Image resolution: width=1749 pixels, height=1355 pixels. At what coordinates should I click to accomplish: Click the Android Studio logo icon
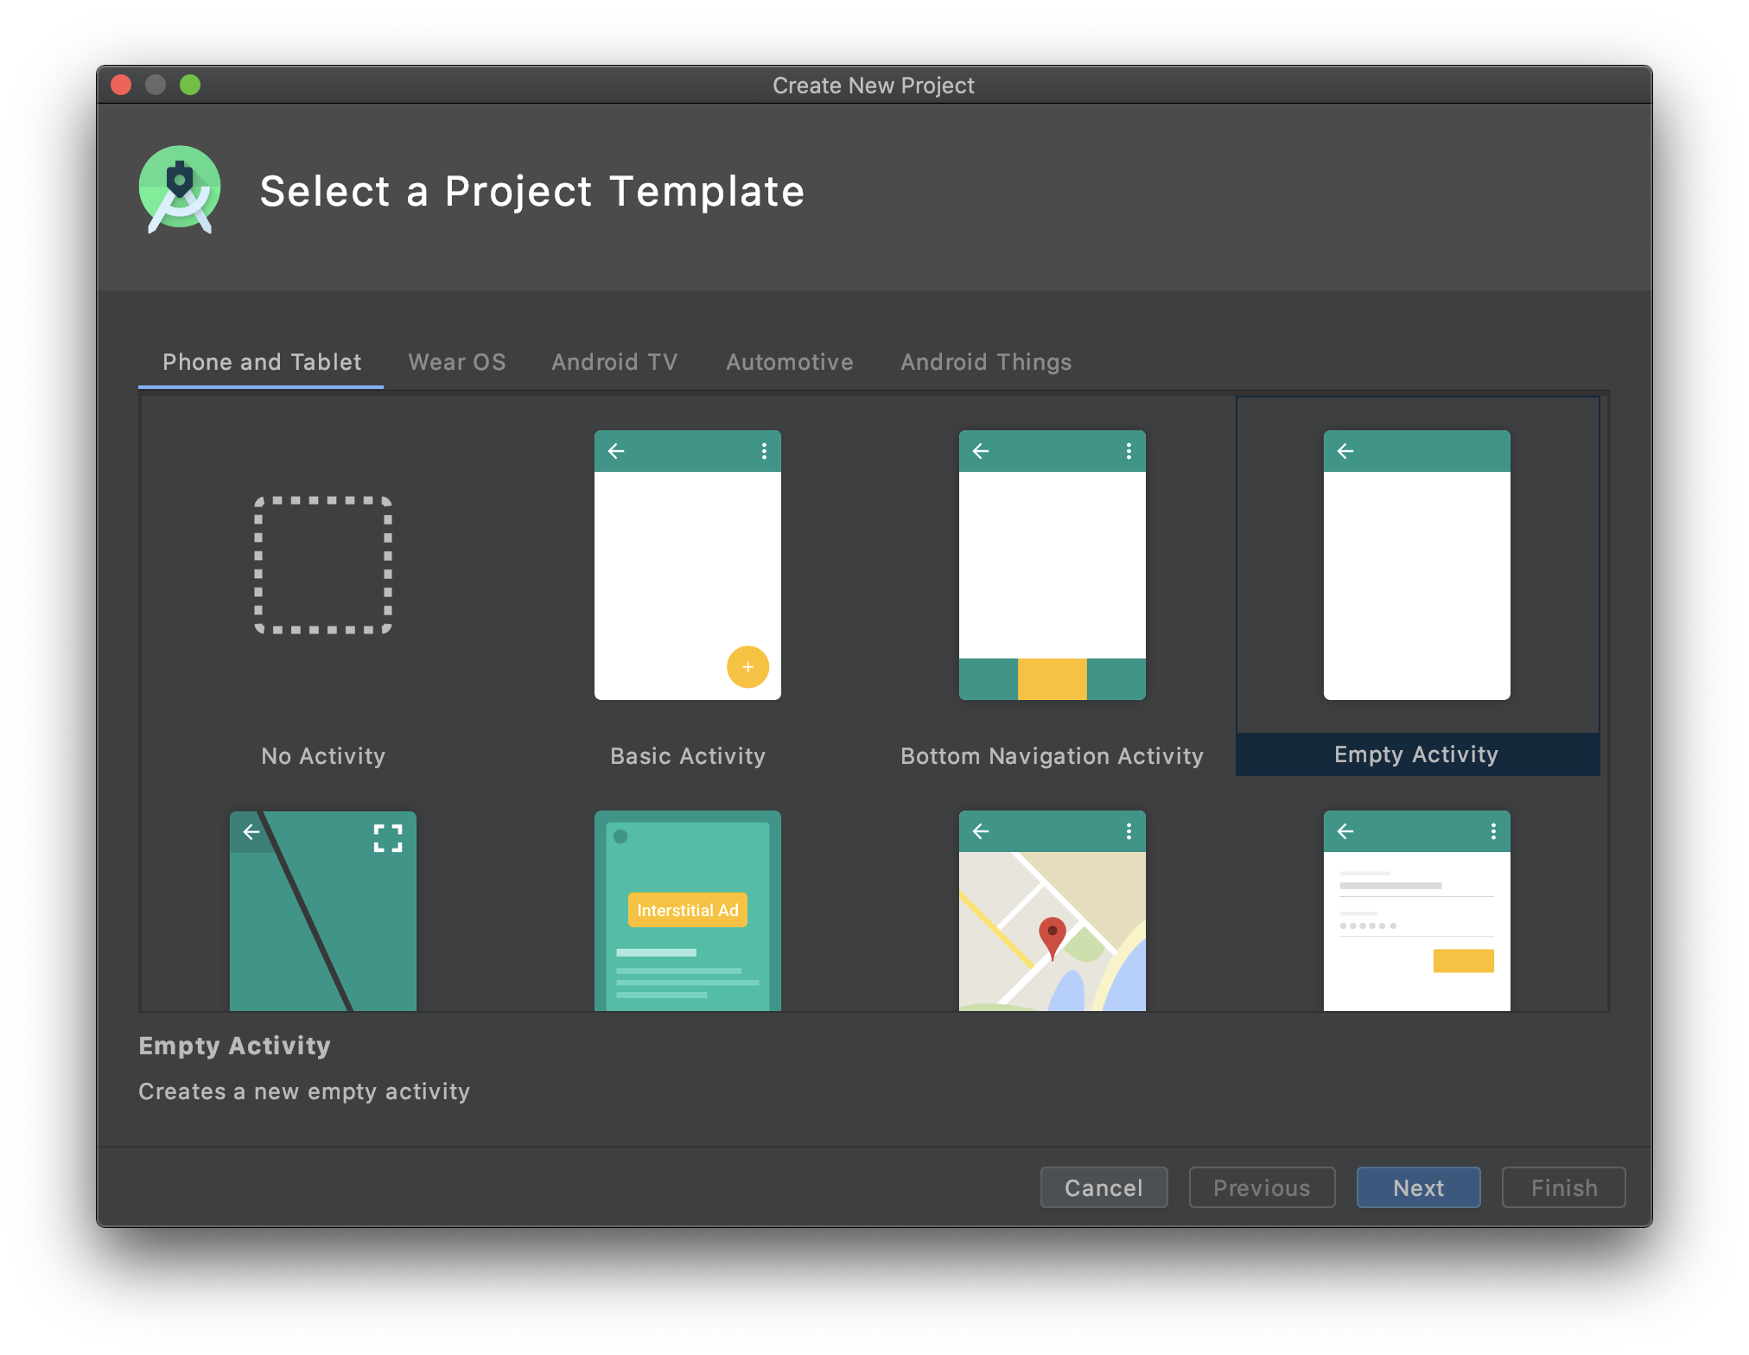pyautogui.click(x=180, y=189)
